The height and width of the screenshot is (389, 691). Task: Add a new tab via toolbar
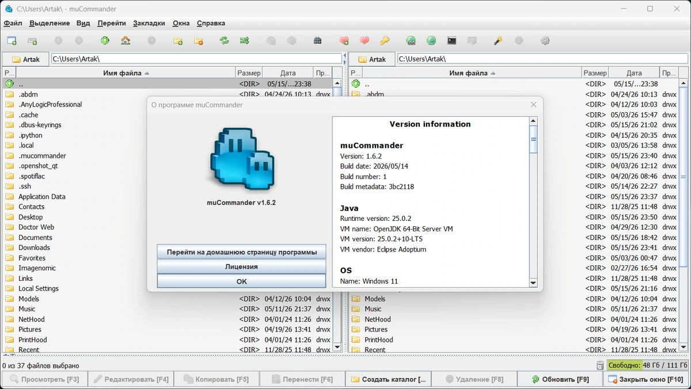tap(32, 41)
